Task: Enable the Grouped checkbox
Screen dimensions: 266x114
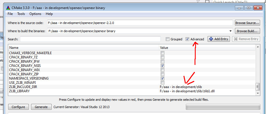Action: click(x=168, y=39)
